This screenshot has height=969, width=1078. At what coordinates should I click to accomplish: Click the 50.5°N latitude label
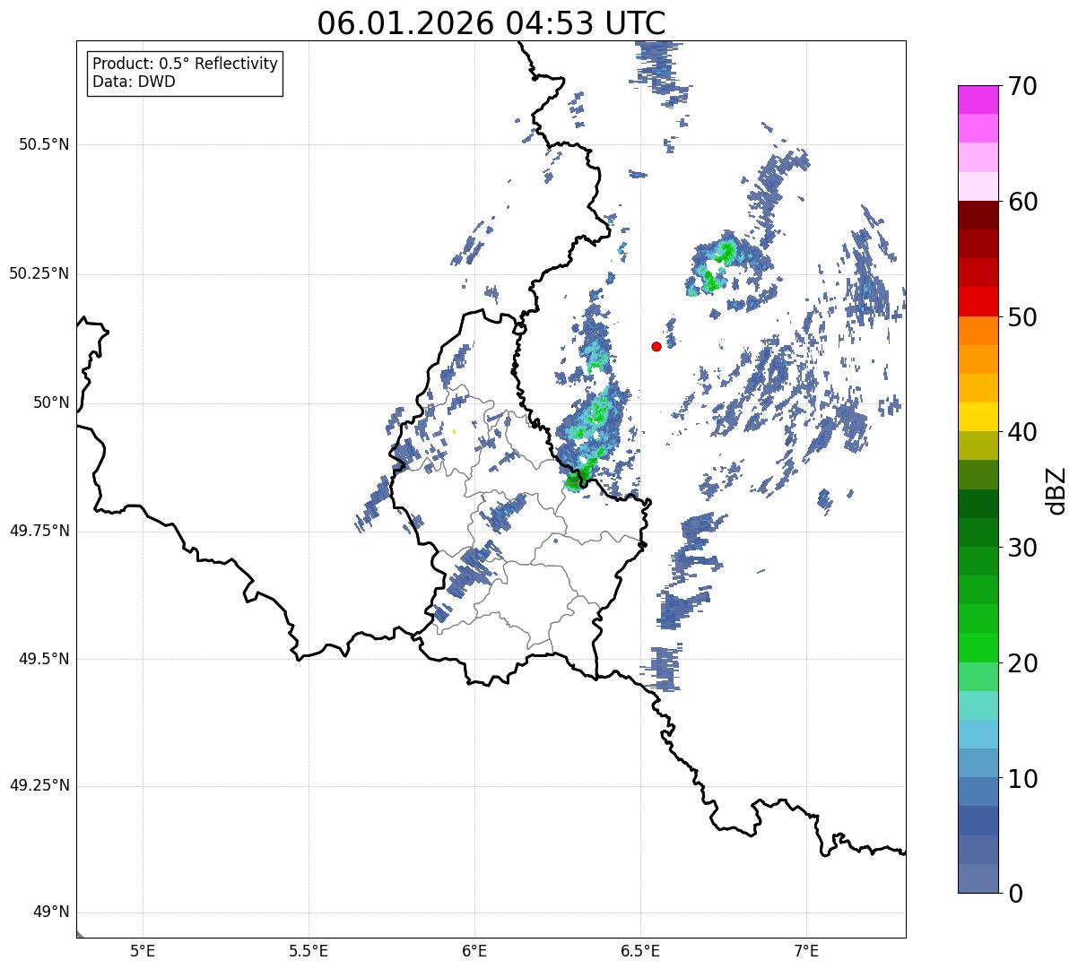pos(44,144)
